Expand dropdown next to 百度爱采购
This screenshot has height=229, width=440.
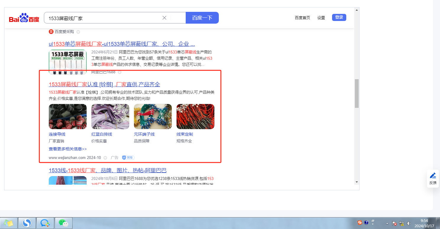click(x=78, y=32)
